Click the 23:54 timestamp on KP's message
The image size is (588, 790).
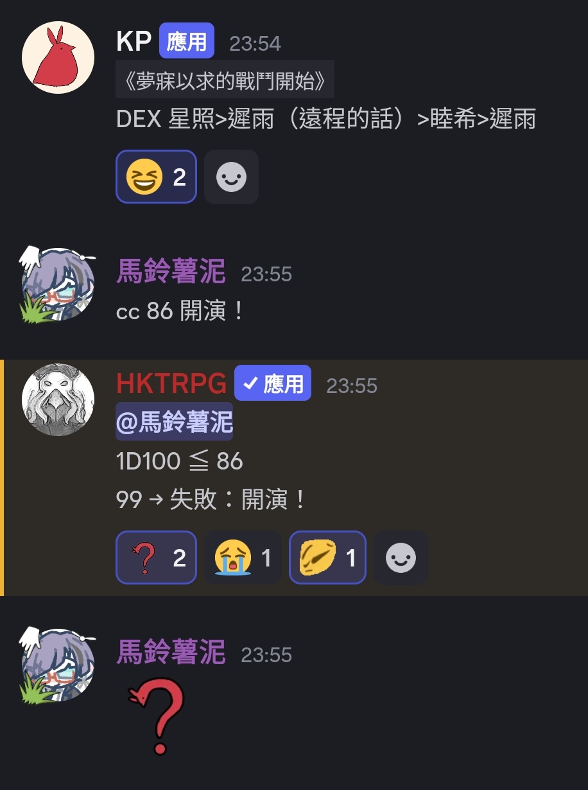255,43
